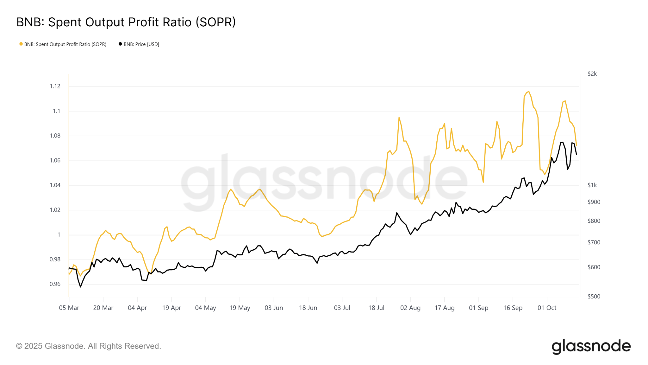Click the yellow SOPR legend dot
Viewport: 648px width, 365px height.
coord(21,44)
